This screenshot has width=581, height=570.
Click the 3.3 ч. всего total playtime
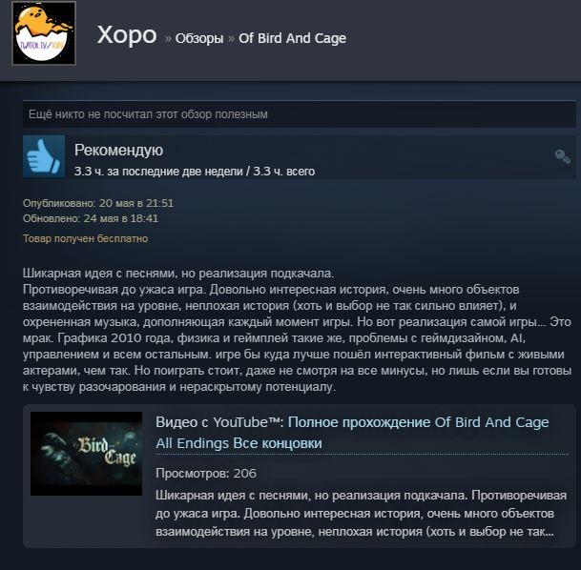click(284, 172)
